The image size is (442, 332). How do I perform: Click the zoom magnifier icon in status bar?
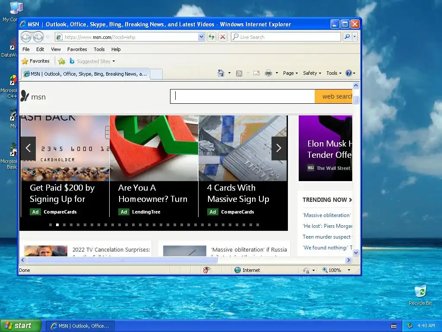coord(325,270)
